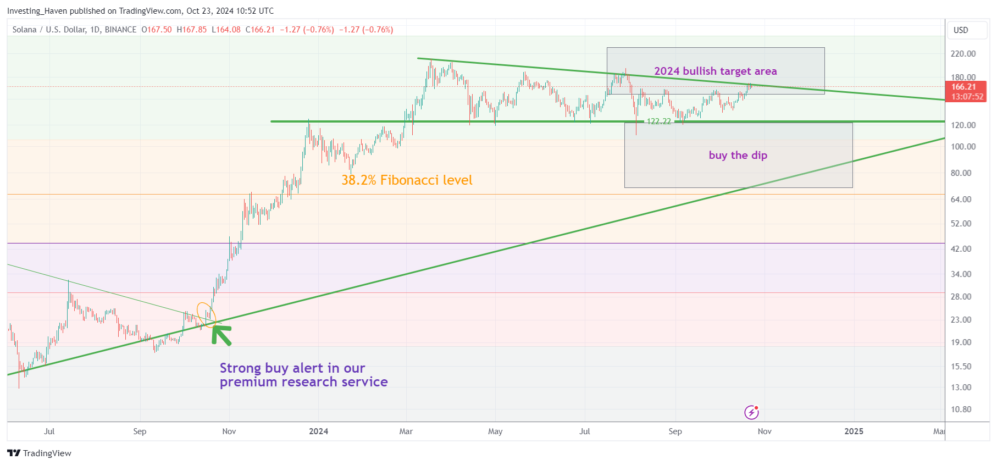The height and width of the screenshot is (465, 997).
Task: Click the 15.50 price axis label
Action: 961,367
